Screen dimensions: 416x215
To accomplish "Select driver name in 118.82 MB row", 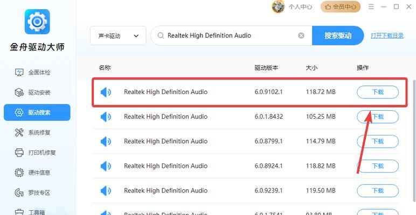I will [166, 166].
